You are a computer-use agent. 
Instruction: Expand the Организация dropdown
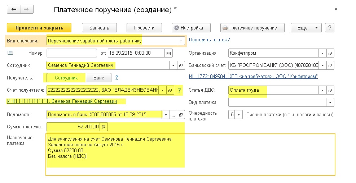[322, 53]
